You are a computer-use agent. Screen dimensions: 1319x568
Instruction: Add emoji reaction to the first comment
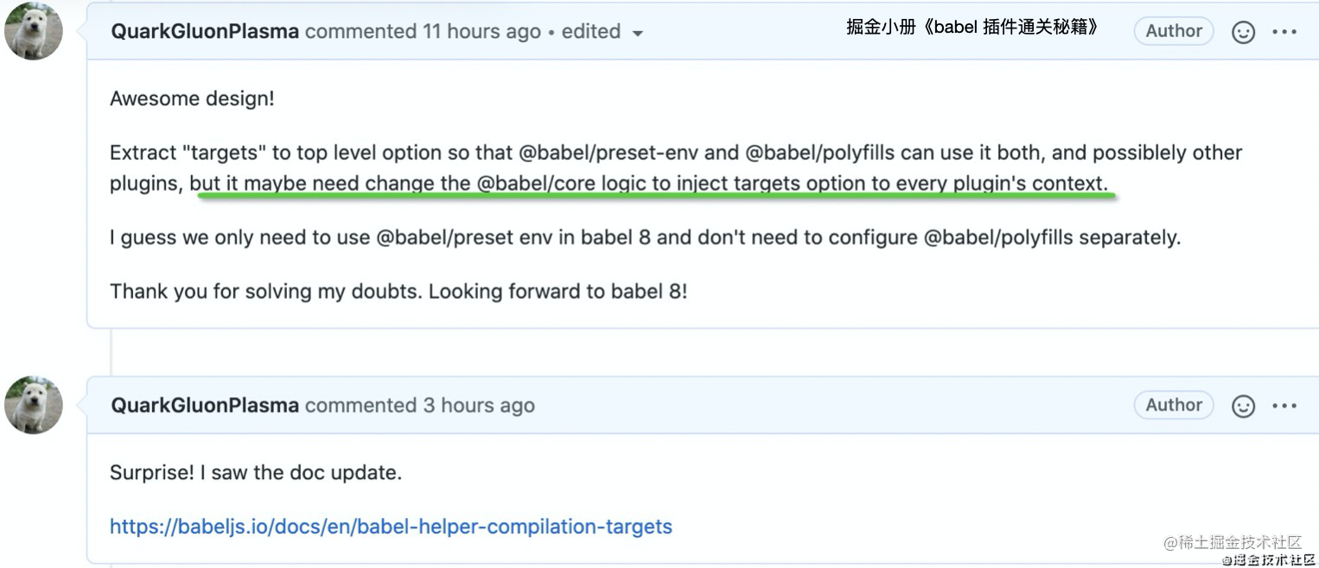tap(1243, 32)
